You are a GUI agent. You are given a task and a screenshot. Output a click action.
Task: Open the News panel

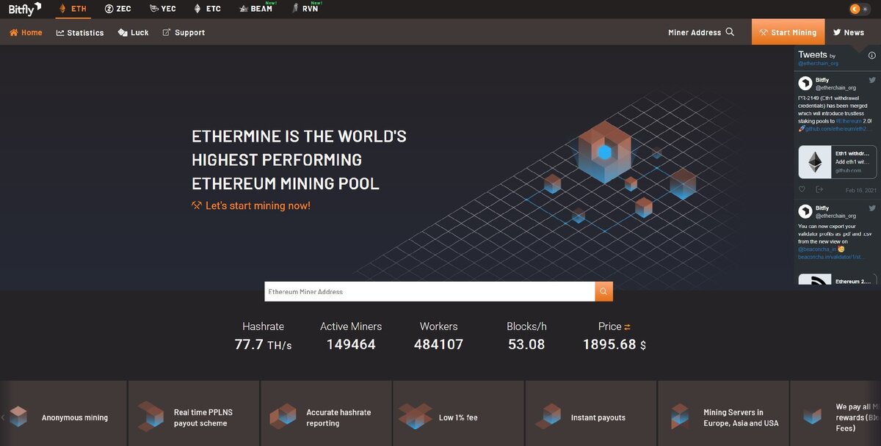[848, 32]
